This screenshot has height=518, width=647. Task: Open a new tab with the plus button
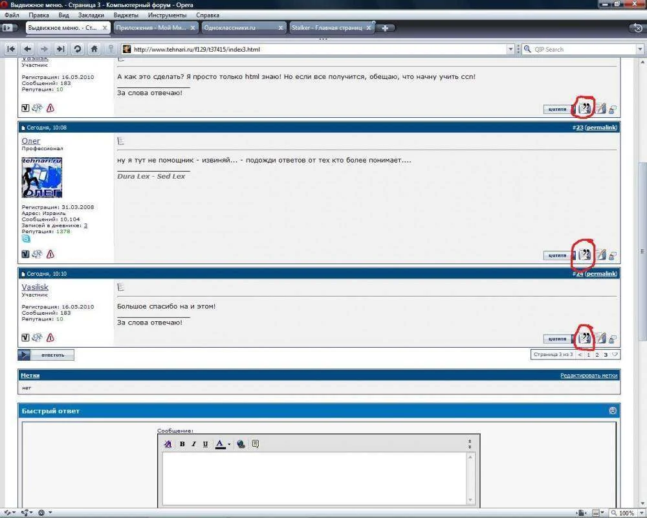(385, 28)
